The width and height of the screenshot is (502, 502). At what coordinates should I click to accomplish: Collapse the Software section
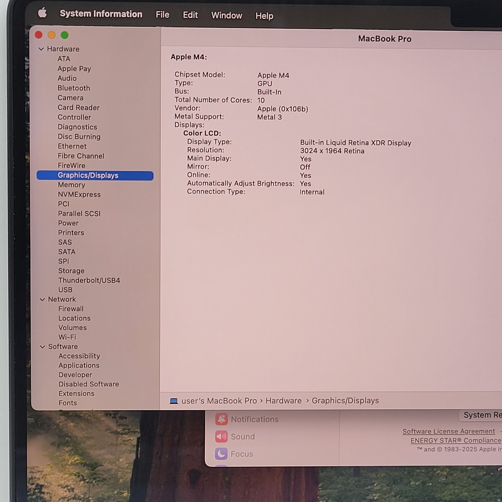tap(42, 347)
